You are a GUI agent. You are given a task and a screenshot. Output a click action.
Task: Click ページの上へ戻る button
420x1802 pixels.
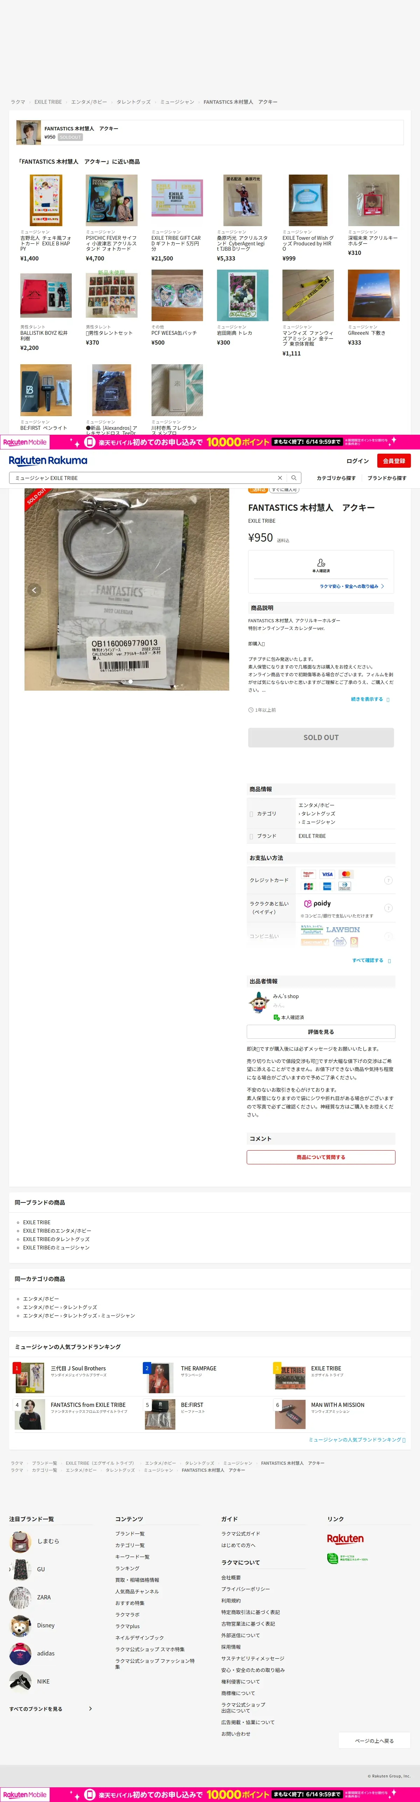tap(374, 1740)
